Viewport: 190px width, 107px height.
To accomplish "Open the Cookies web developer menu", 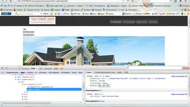I will coord(18,10).
